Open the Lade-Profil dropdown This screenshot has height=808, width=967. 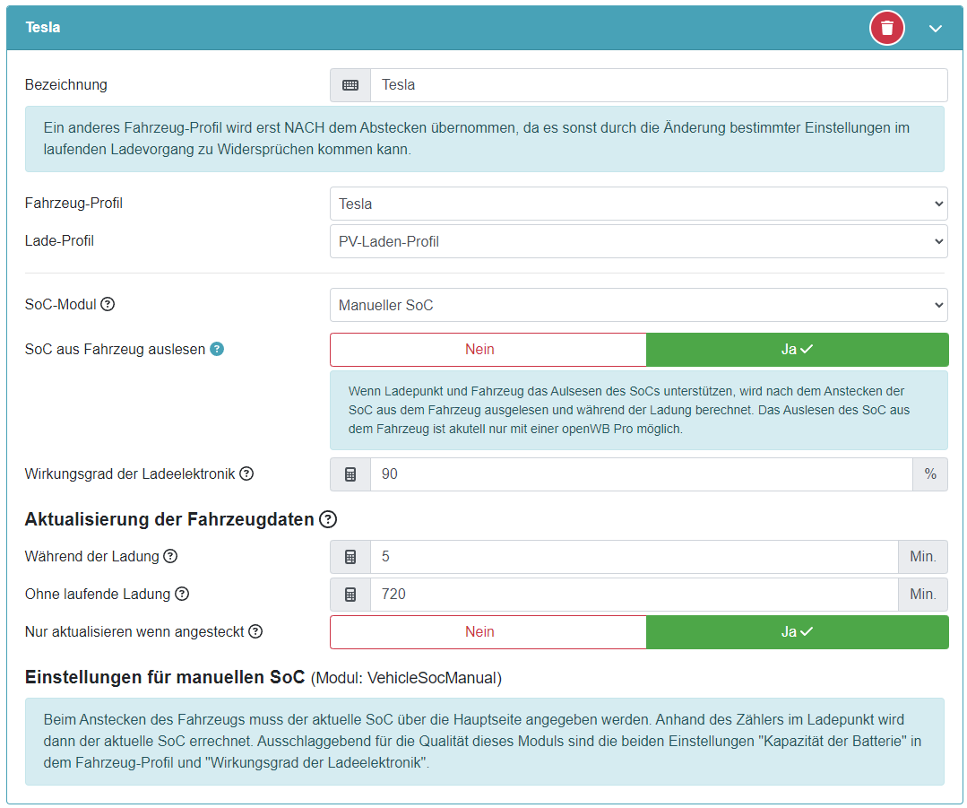click(x=638, y=241)
